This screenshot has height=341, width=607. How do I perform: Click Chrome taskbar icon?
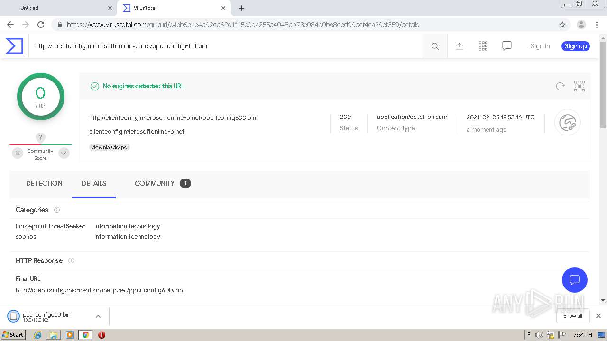point(86,335)
